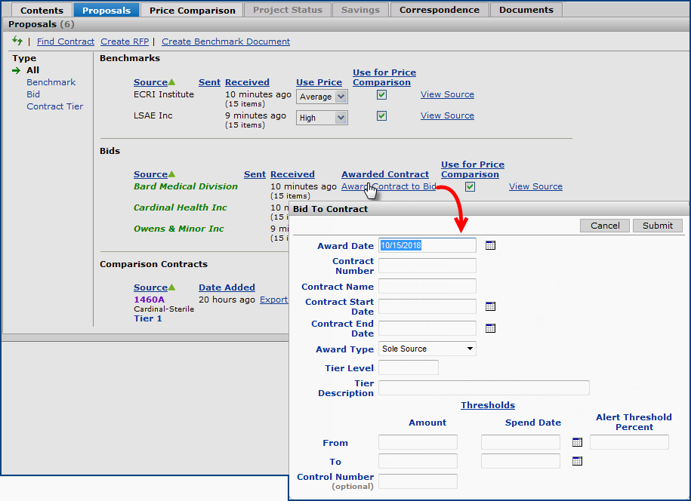Viewport: 691px width, 501px height.
Task: Open the Correspondence tab
Action: [439, 10]
